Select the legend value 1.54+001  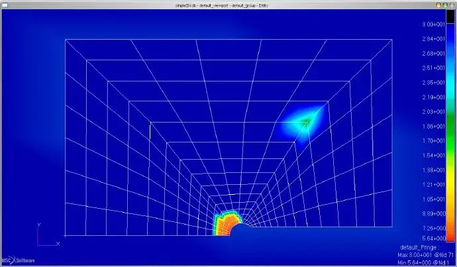pyautogui.click(x=433, y=155)
